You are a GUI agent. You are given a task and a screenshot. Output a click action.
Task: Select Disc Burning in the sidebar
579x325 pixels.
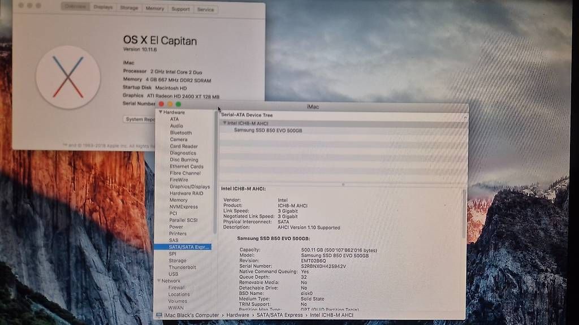[x=184, y=159]
